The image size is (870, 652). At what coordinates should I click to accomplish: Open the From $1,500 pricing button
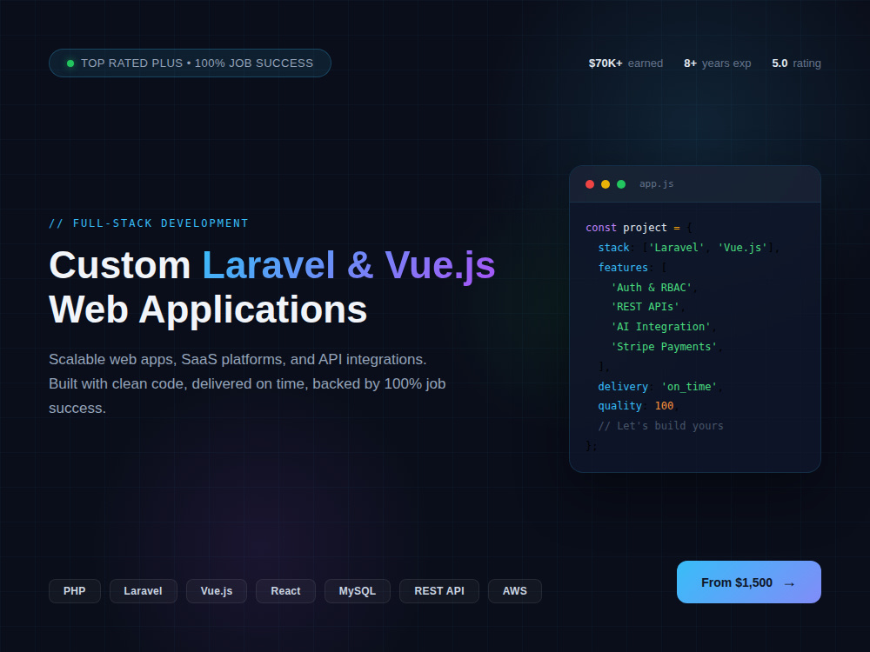click(x=748, y=582)
